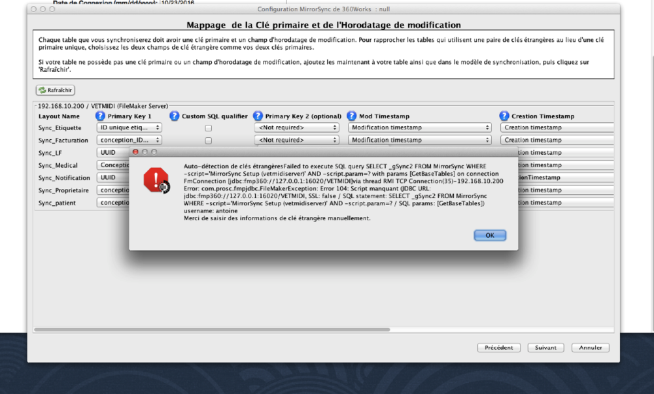Image resolution: width=654 pixels, height=394 pixels.
Task: Close the error dialog with red button
Action: coord(136,152)
